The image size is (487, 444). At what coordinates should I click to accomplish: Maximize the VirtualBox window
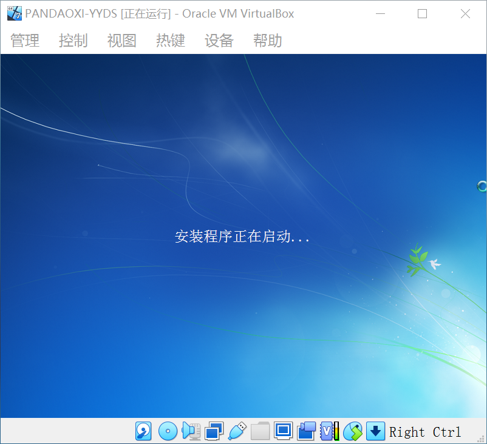click(422, 14)
